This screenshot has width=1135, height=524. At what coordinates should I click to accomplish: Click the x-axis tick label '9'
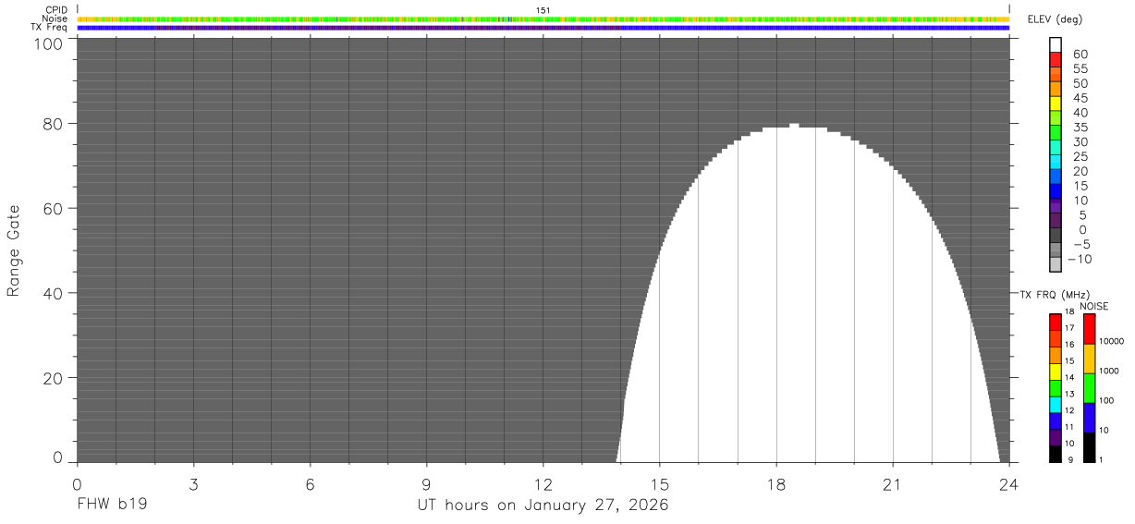click(426, 483)
